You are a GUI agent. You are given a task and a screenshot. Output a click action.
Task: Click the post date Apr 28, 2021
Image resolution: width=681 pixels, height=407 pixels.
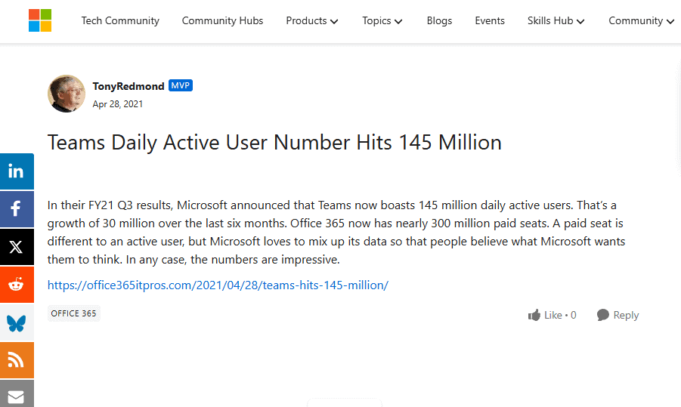coord(117,104)
